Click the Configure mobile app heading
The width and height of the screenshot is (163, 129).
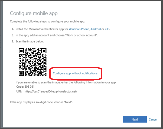pyautogui.click(x=34, y=13)
